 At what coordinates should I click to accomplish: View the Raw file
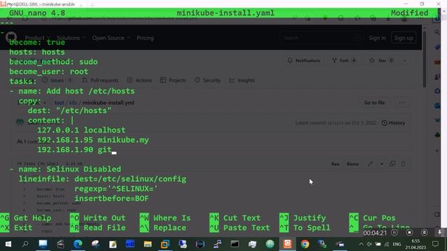coord(335,165)
